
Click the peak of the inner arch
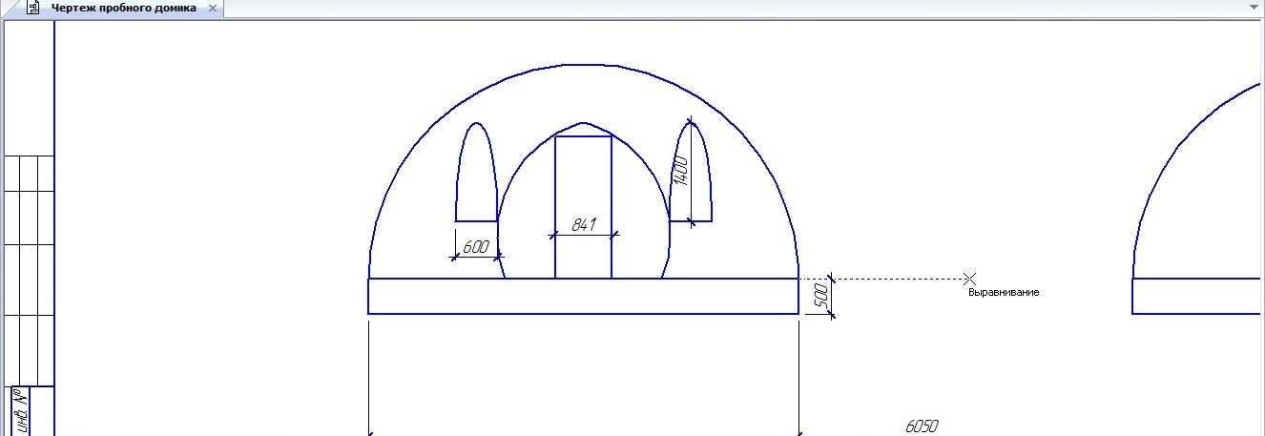pos(584,122)
